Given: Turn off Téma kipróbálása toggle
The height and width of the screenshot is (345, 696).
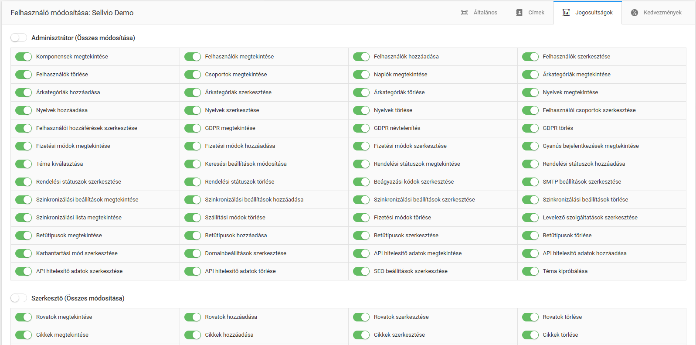Looking at the screenshot, I should pos(530,271).
